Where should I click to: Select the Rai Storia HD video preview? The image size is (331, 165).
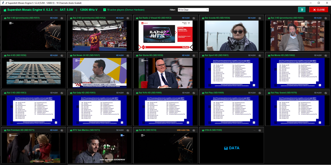coord(165,73)
